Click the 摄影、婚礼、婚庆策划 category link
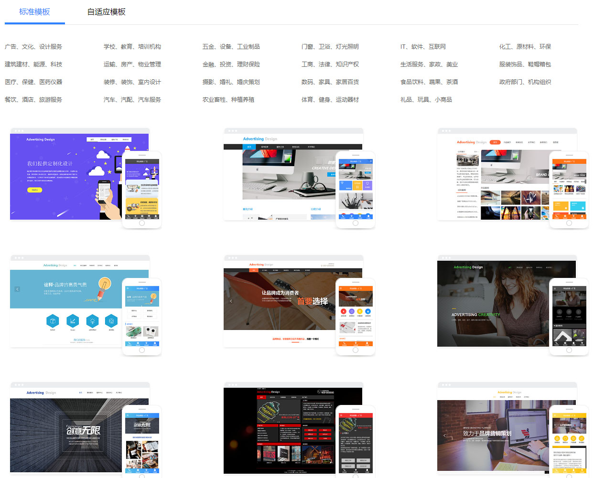This screenshot has height=478, width=594. tap(231, 82)
